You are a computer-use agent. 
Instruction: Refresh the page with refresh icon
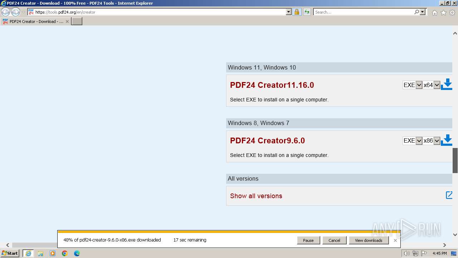point(307,12)
